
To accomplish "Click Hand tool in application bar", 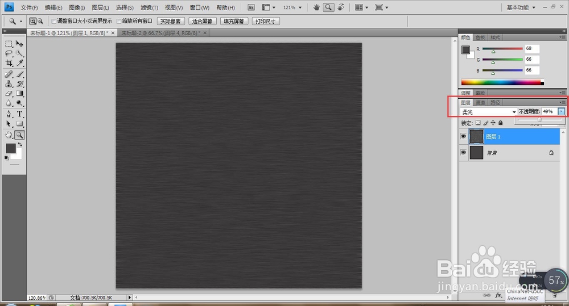I will click(316, 7).
